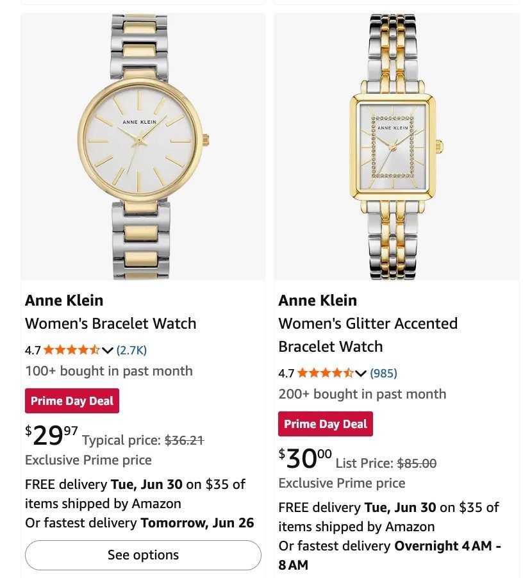Open the Women's Bracelet Watch title link
Viewport: 523px width, 578px height.
[x=111, y=323]
